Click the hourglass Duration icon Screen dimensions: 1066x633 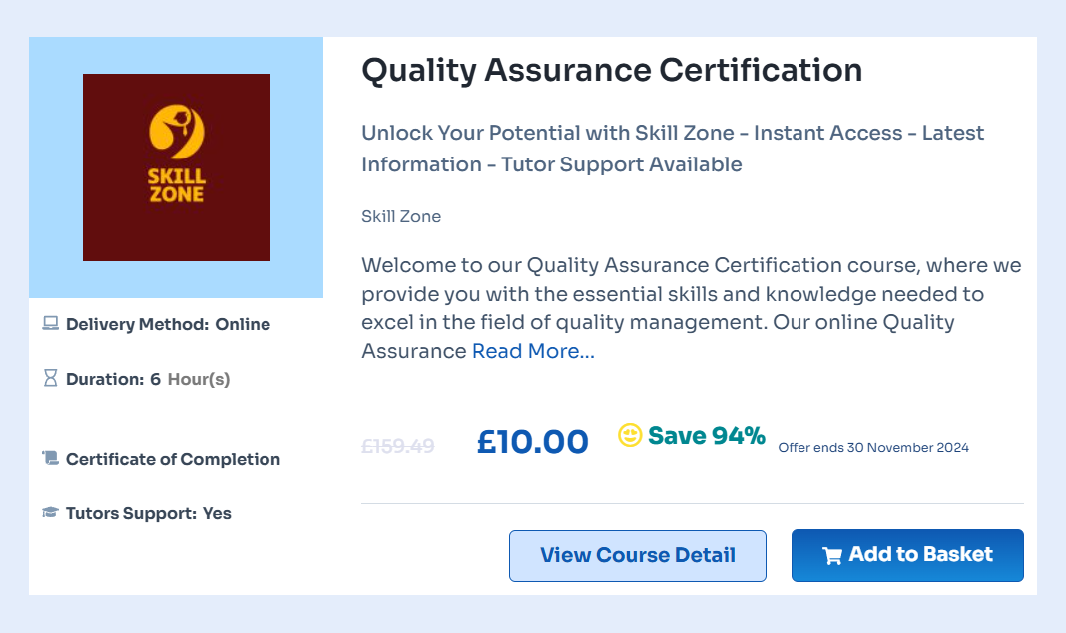[x=51, y=379]
